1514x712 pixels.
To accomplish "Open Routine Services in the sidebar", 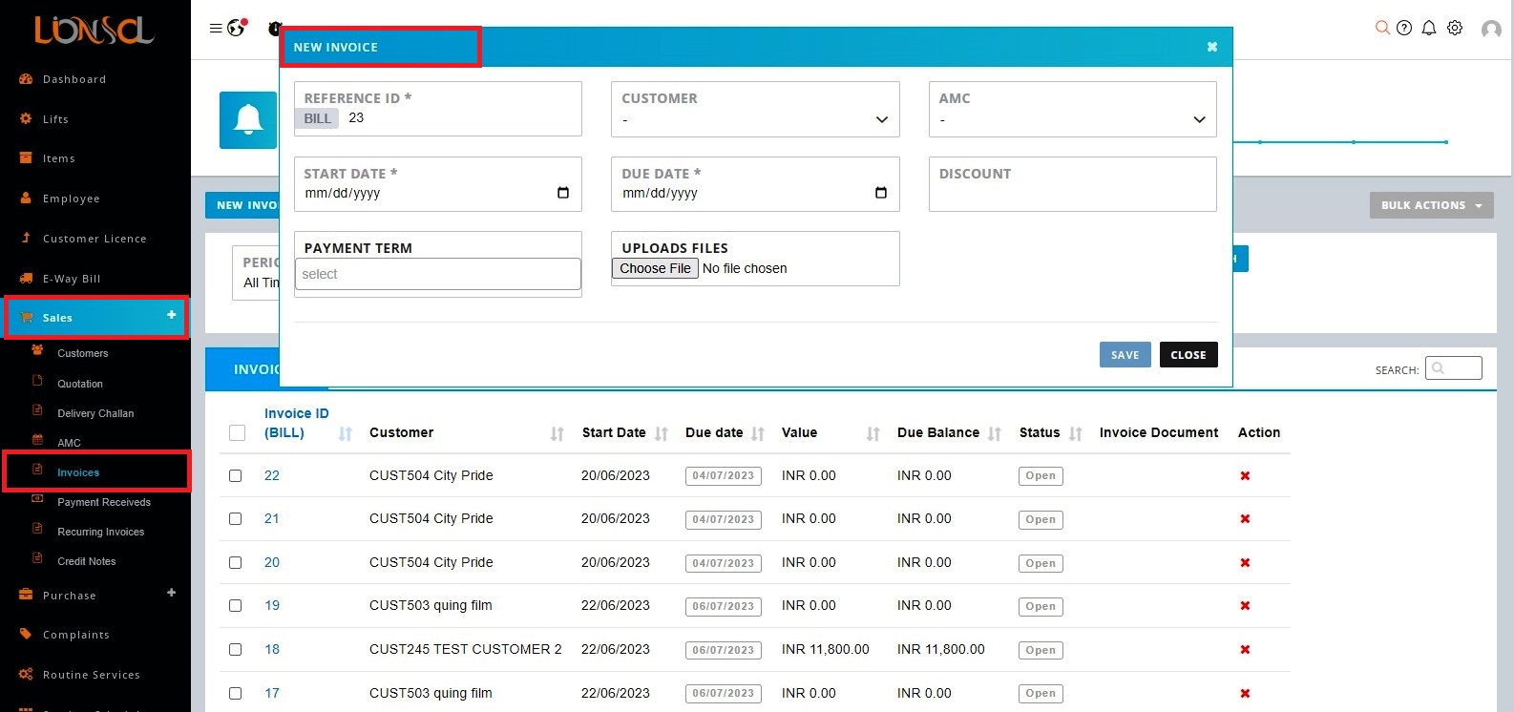I will coord(91,675).
